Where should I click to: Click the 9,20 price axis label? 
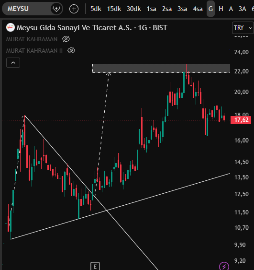[240, 261]
